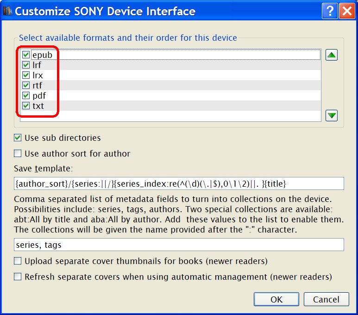Uncheck the lrf format checkbox
This screenshot has height=315, width=358.
click(26, 65)
